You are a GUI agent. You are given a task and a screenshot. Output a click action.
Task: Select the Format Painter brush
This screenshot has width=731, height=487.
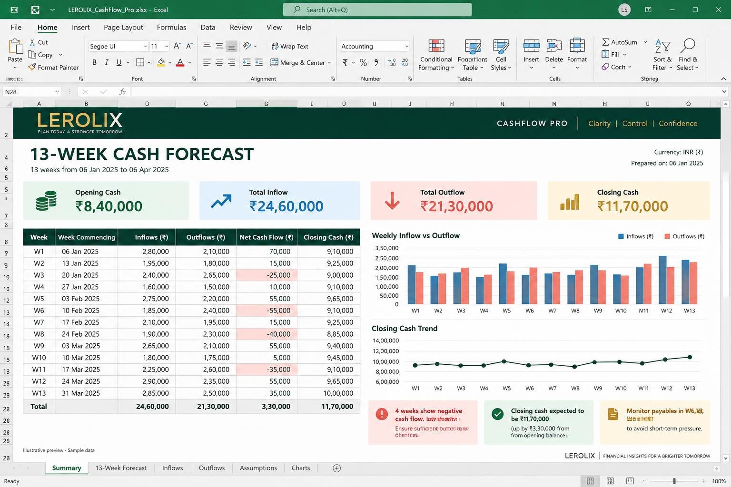[32, 67]
